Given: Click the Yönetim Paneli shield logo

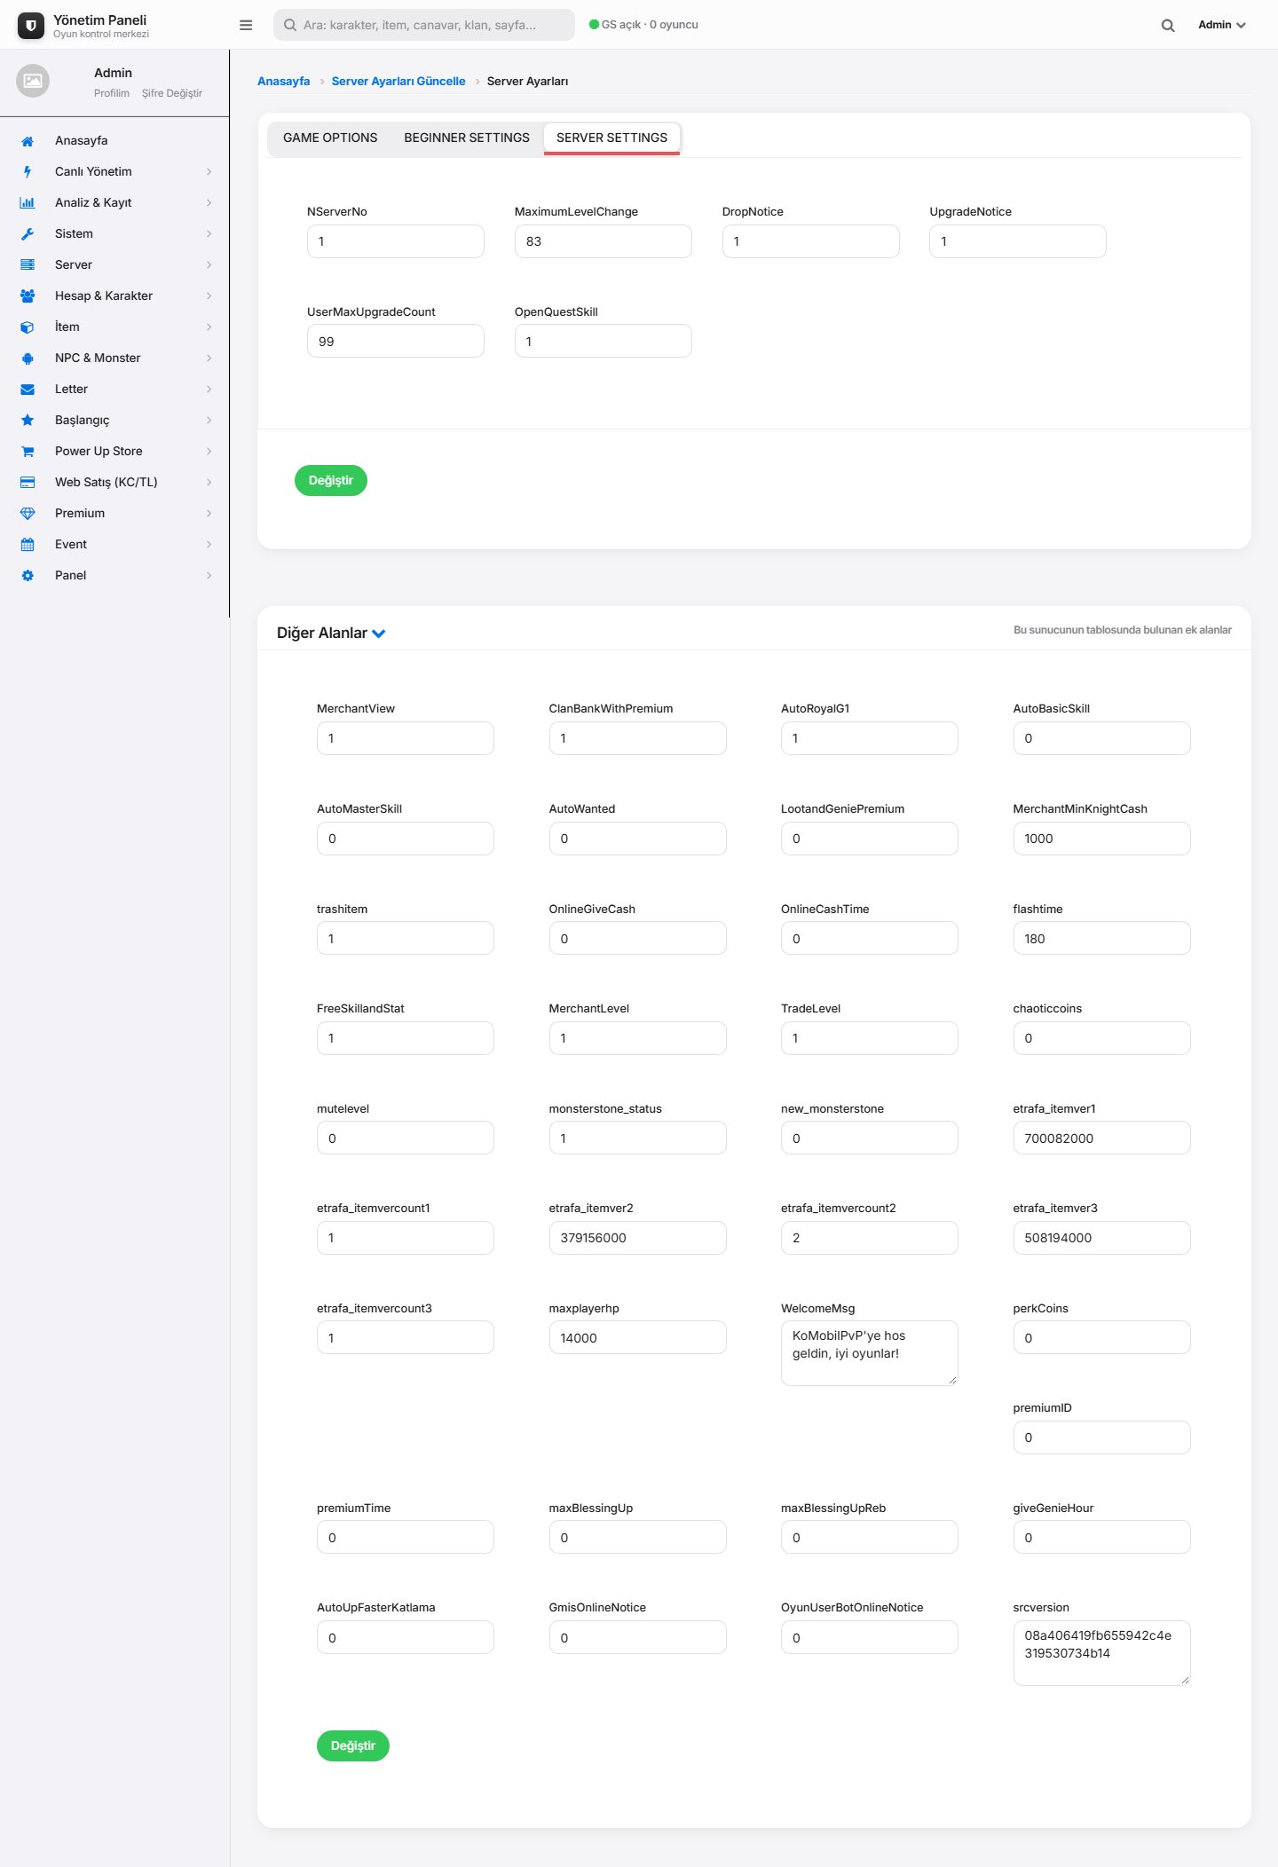Looking at the screenshot, I should [31, 26].
